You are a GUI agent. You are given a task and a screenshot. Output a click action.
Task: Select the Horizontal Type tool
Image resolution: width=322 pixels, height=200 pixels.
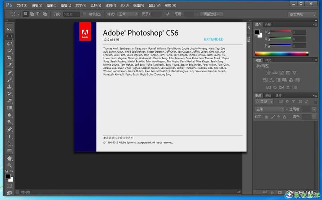pyautogui.click(x=9, y=136)
